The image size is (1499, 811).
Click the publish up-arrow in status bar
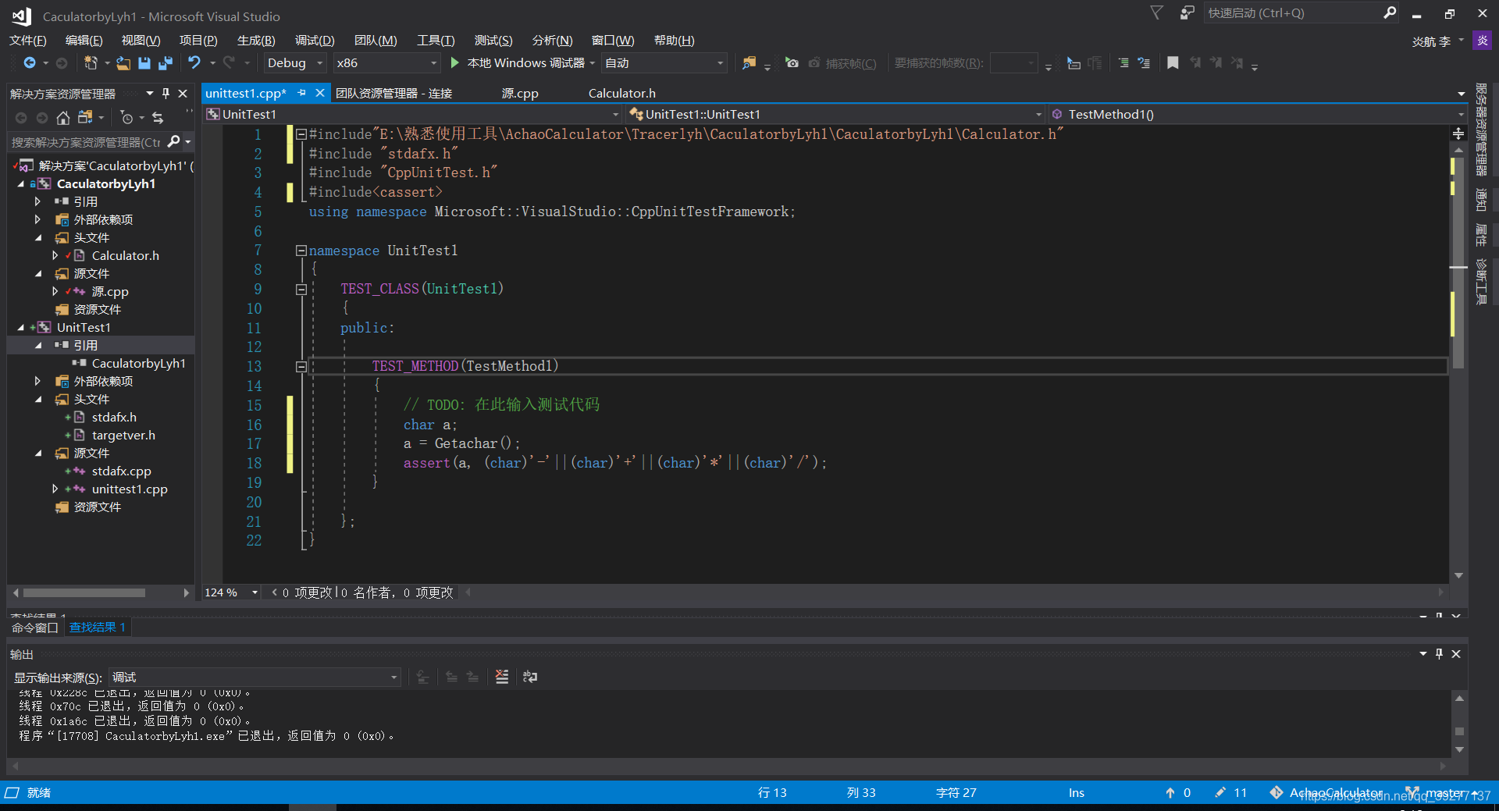tap(1170, 792)
